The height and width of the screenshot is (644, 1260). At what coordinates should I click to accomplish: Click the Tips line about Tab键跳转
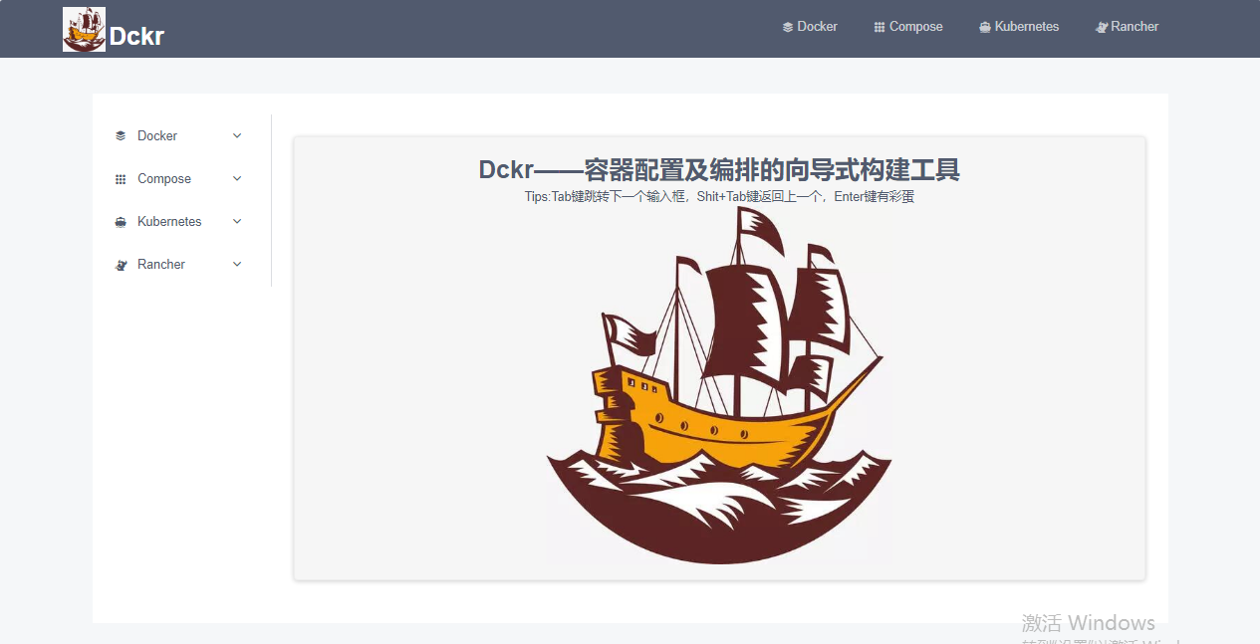tap(719, 197)
